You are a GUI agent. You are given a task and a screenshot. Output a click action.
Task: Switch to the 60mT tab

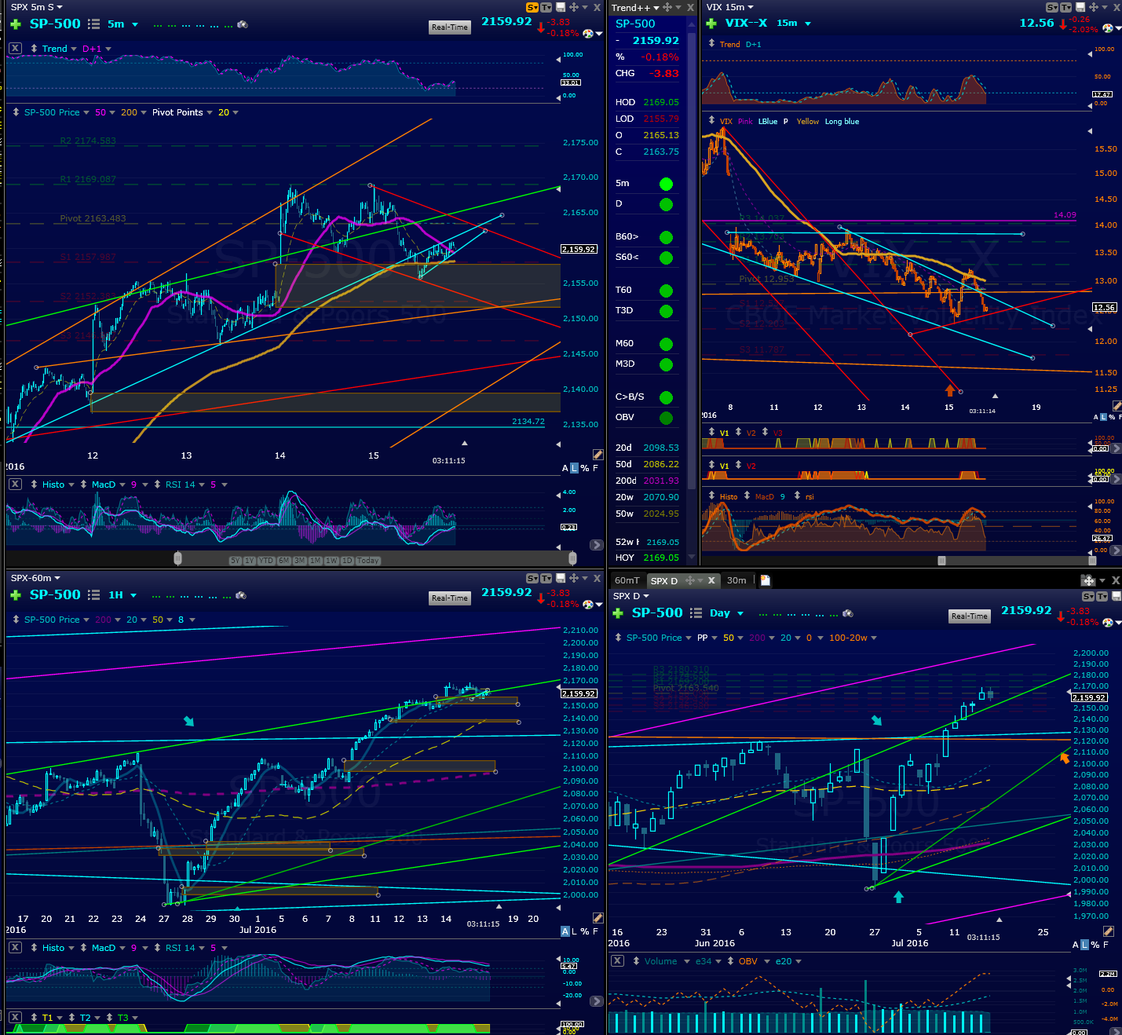coord(627,580)
